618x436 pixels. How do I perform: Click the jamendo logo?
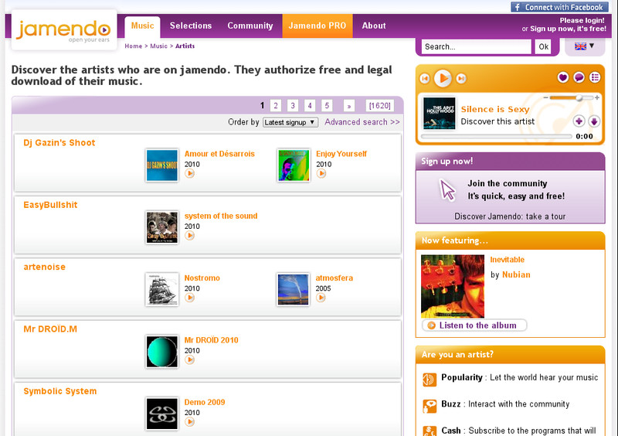coord(64,30)
